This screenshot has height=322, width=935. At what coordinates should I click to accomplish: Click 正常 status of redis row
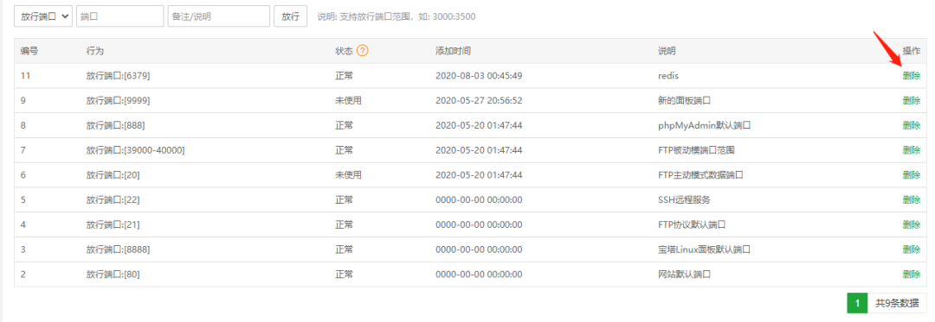click(344, 76)
